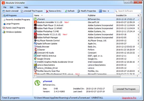Select the Lenovo_Wireless_Driver row

pyautogui.click(x=86, y=68)
